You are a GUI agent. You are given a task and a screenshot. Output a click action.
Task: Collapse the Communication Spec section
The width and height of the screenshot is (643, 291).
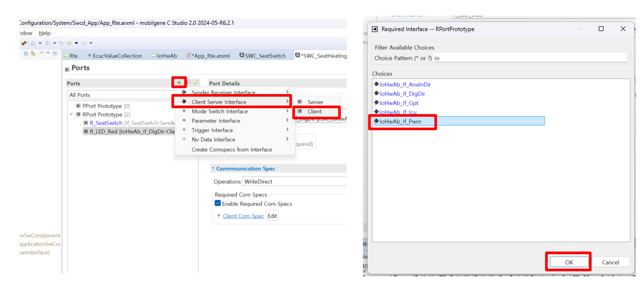coord(213,168)
